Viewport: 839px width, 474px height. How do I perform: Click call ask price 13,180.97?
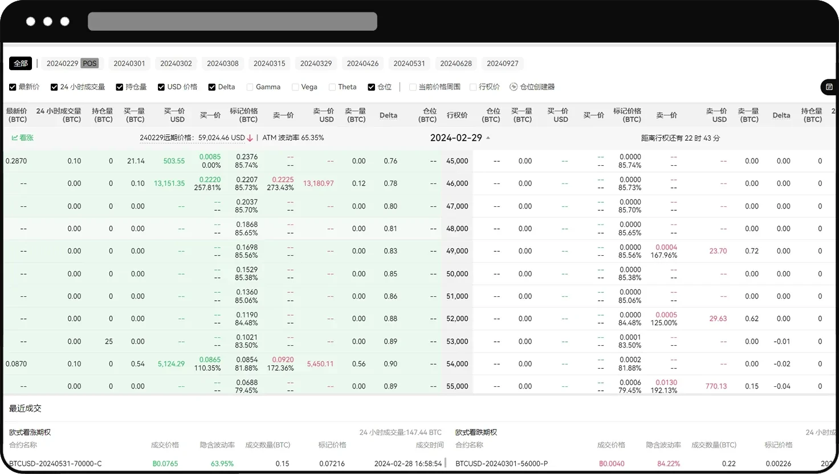pyautogui.click(x=319, y=183)
